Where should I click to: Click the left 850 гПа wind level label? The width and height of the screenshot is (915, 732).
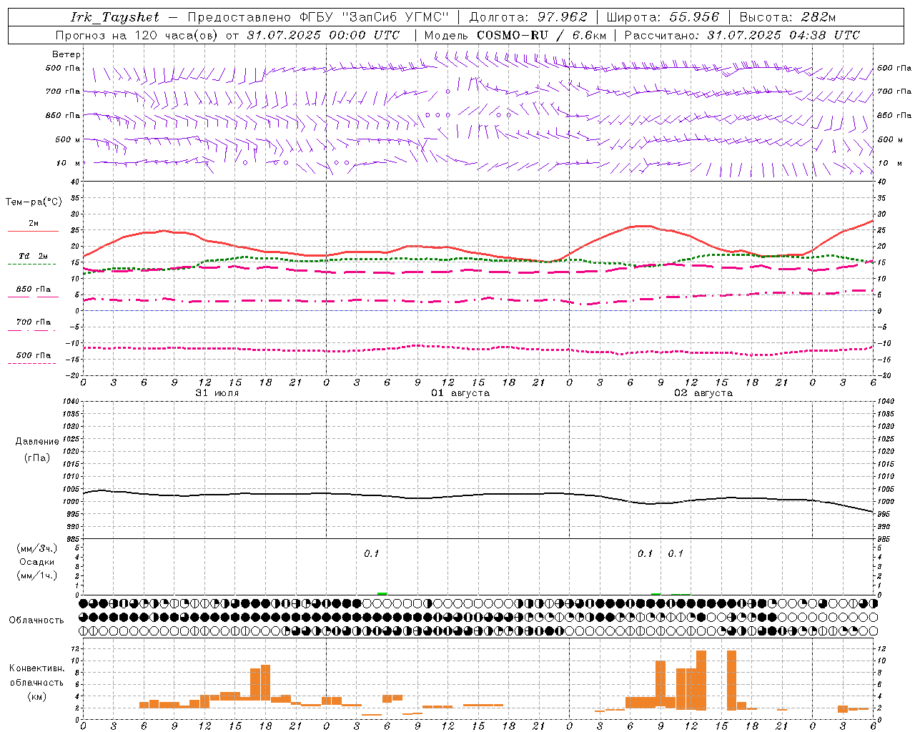click(x=63, y=115)
